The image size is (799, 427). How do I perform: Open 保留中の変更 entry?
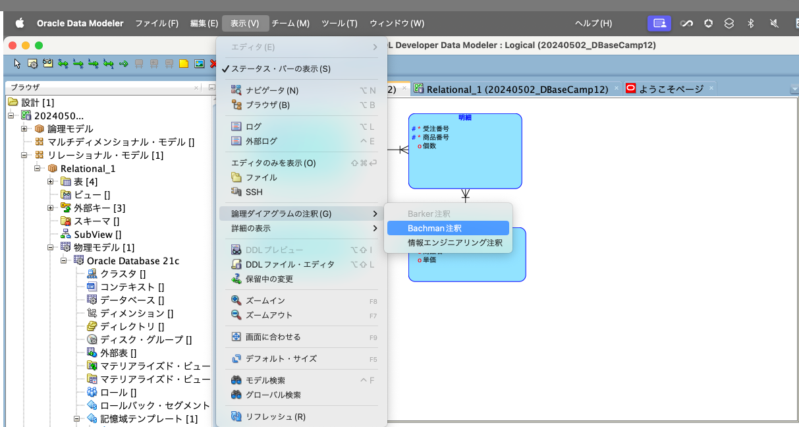[302, 279]
